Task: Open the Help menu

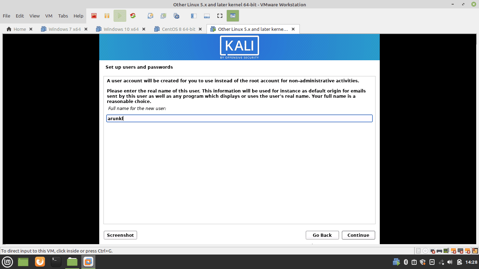Action: point(79,16)
